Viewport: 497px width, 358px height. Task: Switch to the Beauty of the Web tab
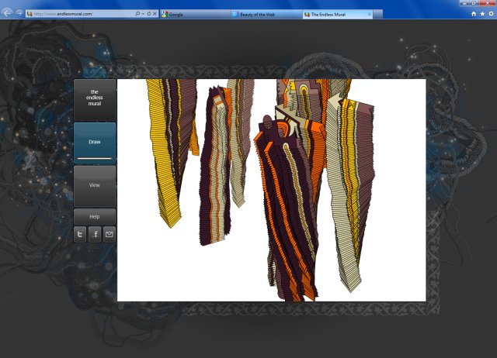[264, 14]
